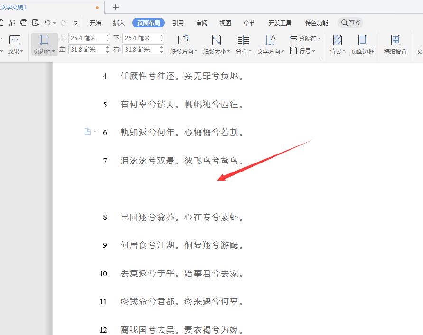Click the plus to open new document tab
Screen dimensions: 423x335
tap(116, 8)
